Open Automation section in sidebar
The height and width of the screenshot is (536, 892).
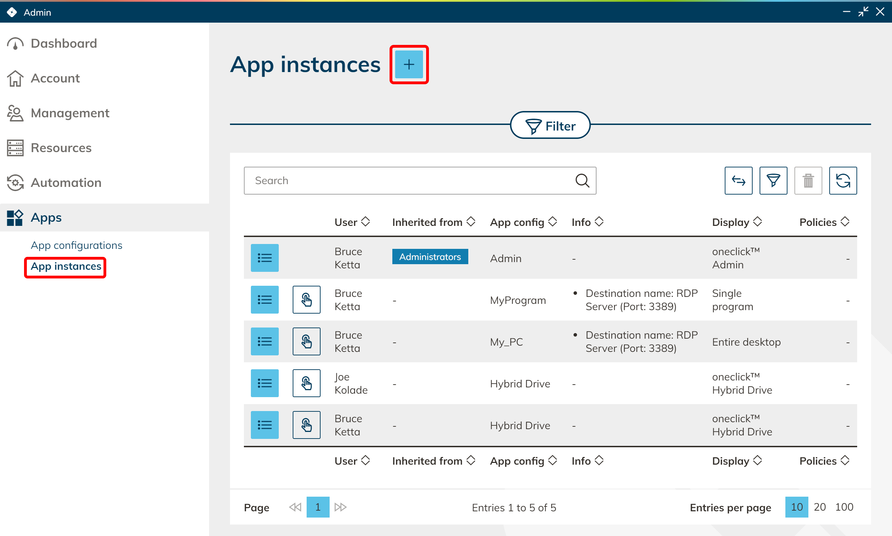pos(66,183)
